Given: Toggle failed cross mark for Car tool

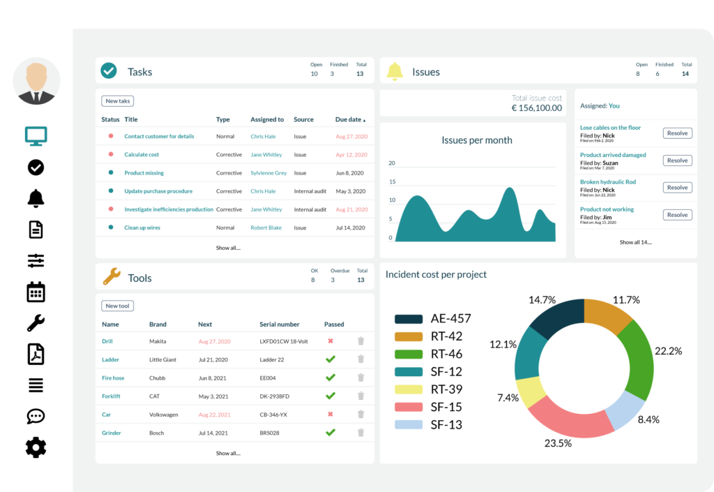Looking at the screenshot, I should pyautogui.click(x=331, y=414).
